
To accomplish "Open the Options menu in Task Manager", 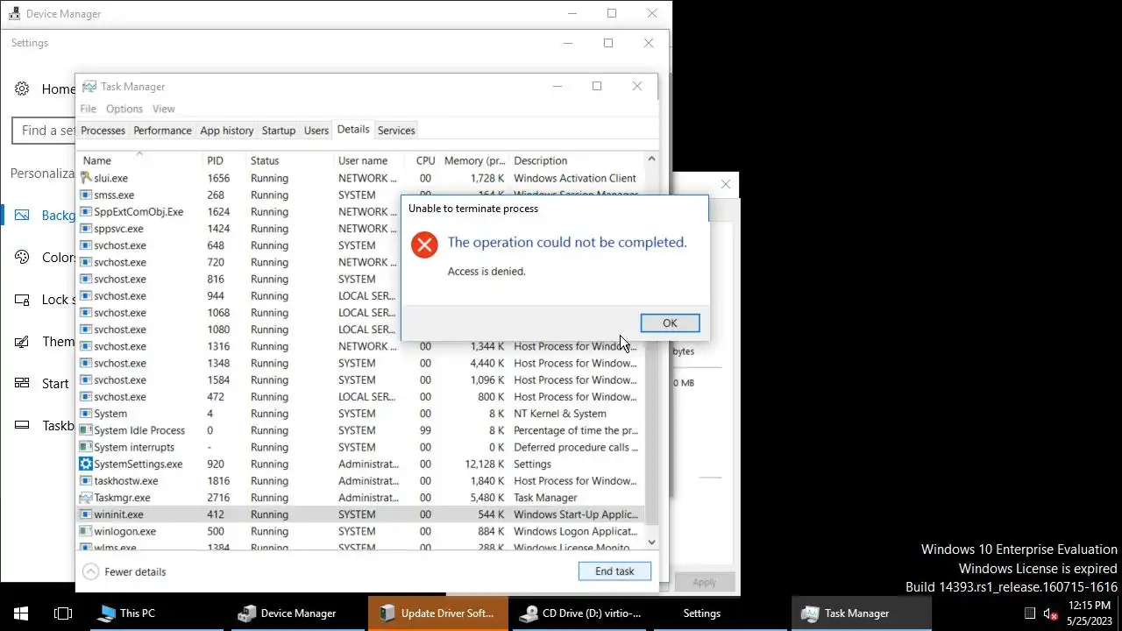I will tap(124, 109).
